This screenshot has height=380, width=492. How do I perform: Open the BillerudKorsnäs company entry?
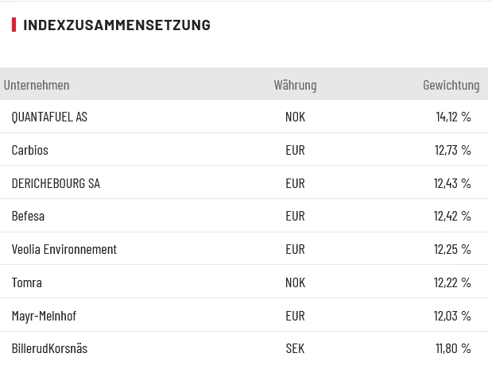tap(49, 348)
